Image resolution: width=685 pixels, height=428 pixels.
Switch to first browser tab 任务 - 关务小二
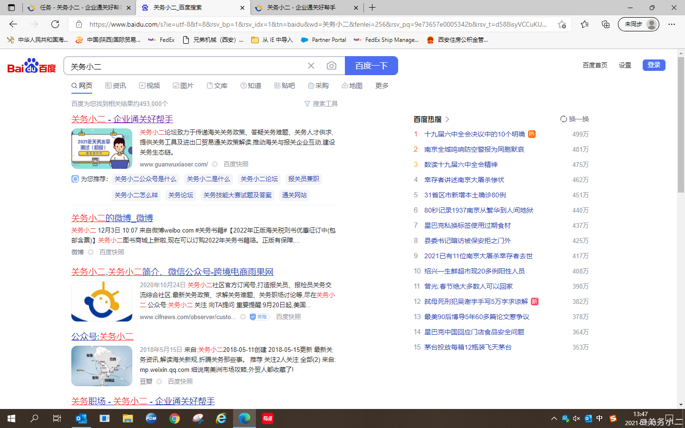79,8
